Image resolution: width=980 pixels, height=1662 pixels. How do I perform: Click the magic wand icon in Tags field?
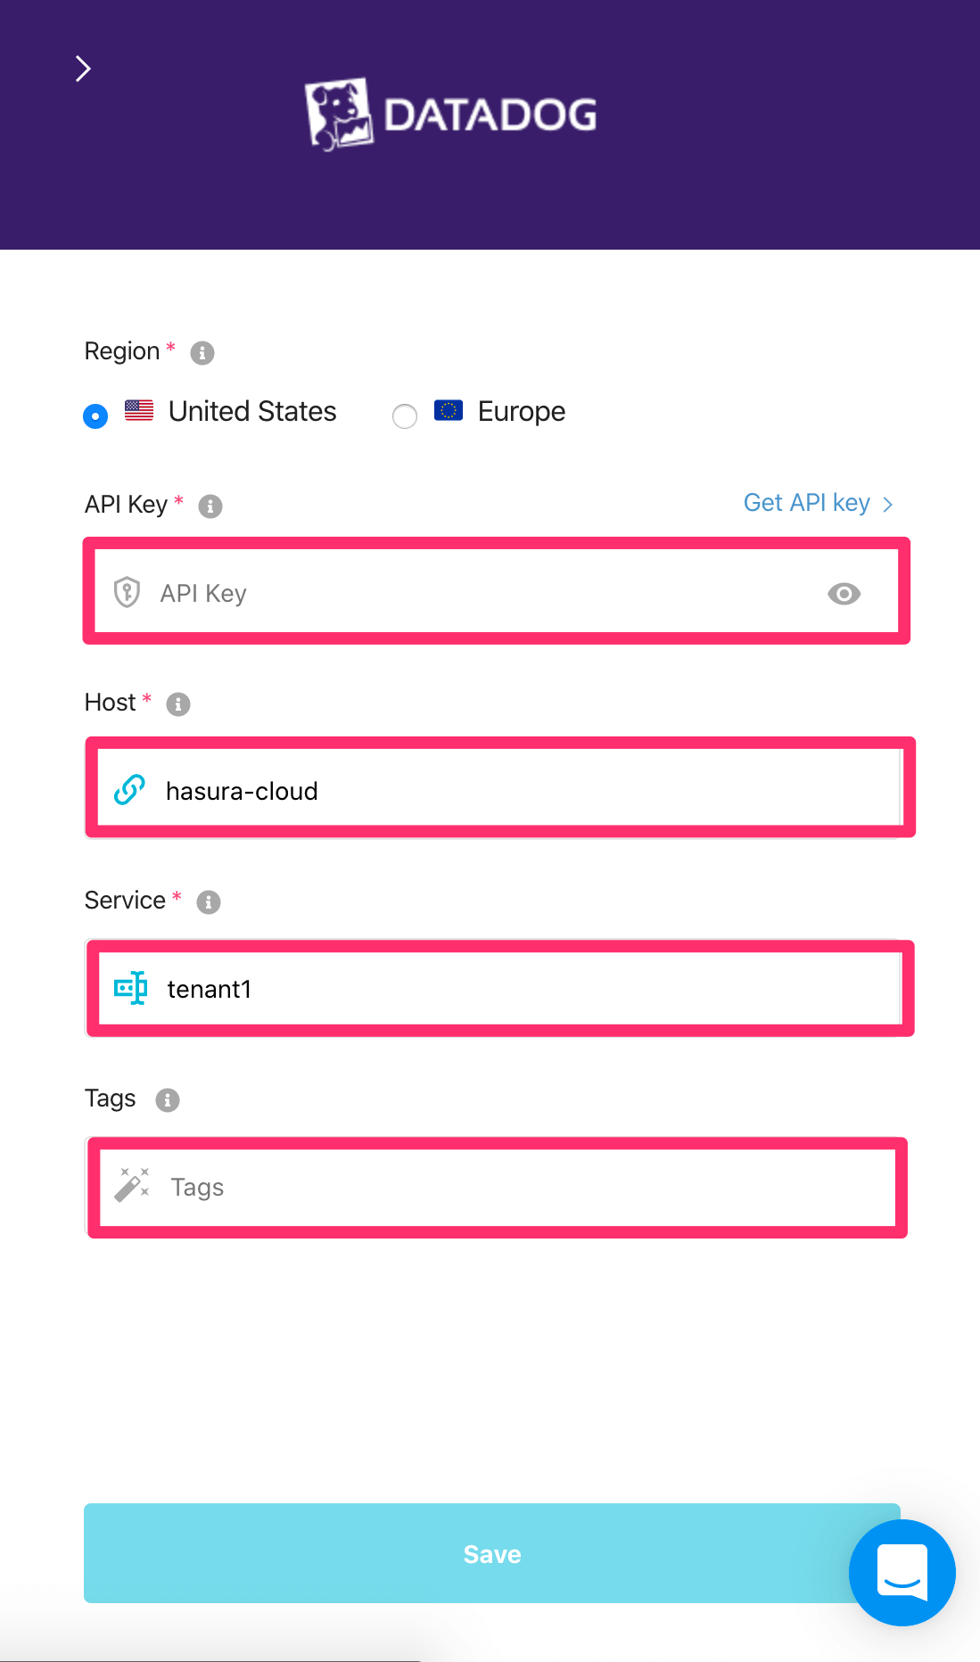[132, 1186]
